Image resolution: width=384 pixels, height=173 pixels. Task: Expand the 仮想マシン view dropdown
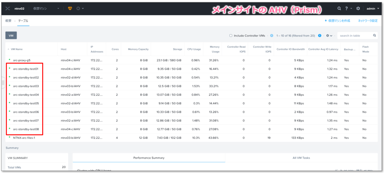(46, 9)
